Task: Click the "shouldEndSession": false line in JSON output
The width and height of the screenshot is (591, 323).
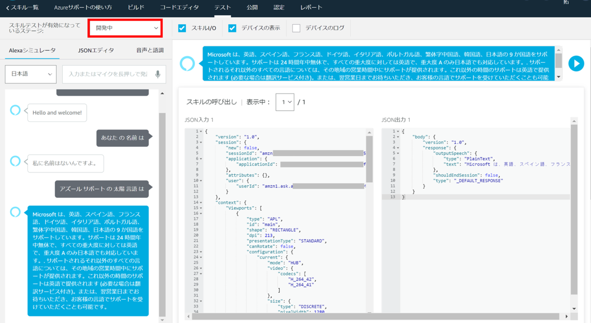Action: (466, 175)
